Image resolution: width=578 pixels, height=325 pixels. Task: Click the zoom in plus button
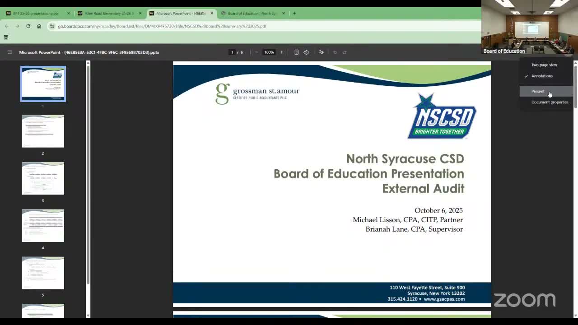coord(282,52)
